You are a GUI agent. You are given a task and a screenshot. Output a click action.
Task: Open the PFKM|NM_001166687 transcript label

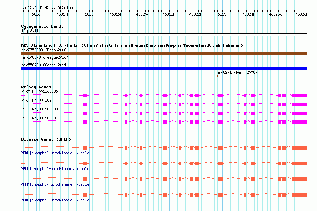click(x=40, y=118)
